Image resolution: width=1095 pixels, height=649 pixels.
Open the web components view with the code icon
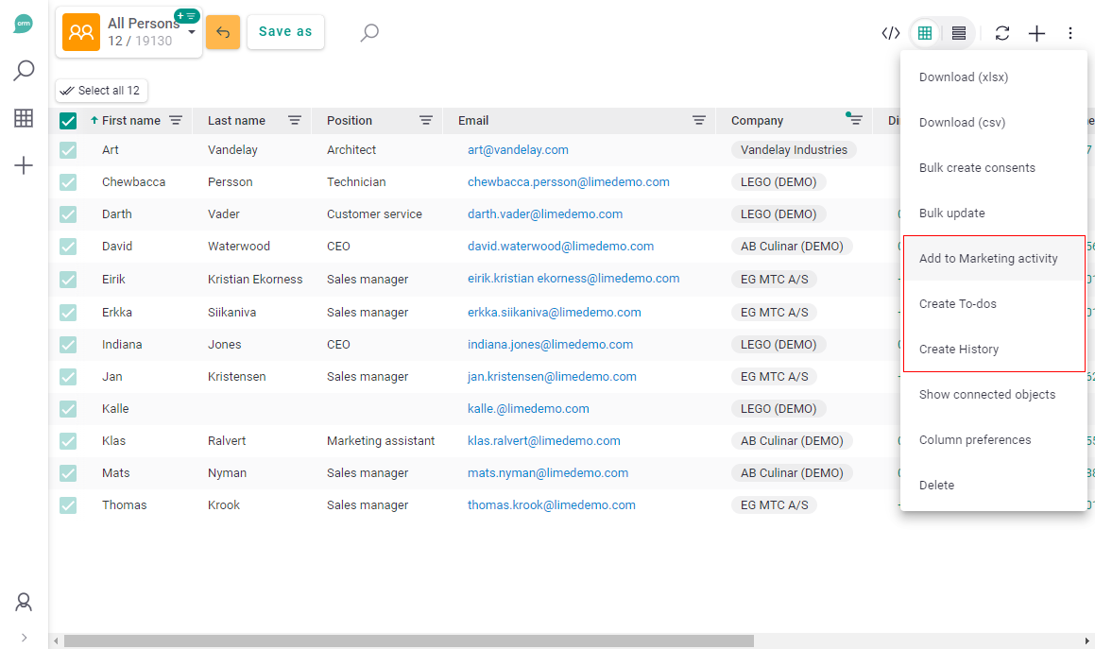(x=889, y=32)
